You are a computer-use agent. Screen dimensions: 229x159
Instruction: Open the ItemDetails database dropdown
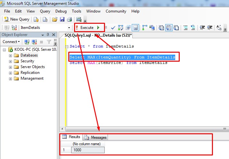point(69,28)
